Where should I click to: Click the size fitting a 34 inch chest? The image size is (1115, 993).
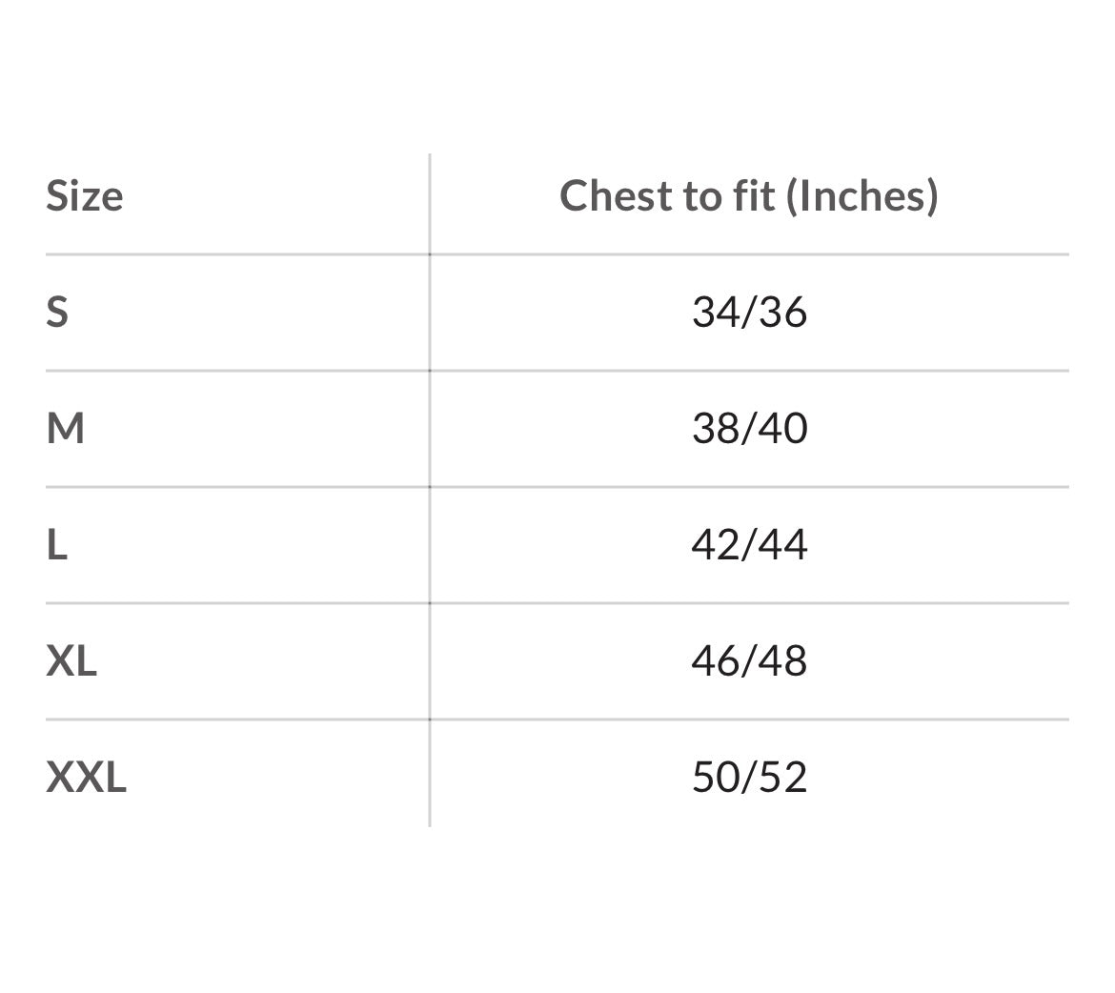(x=57, y=312)
